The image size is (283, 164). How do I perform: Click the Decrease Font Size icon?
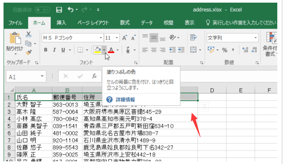coord(134,38)
